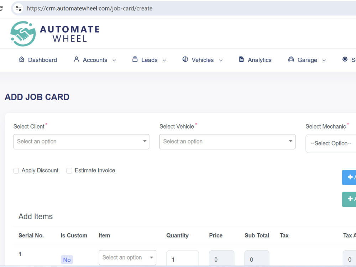Click the Select Client label
Image resolution: width=356 pixels, height=267 pixels.
click(29, 126)
